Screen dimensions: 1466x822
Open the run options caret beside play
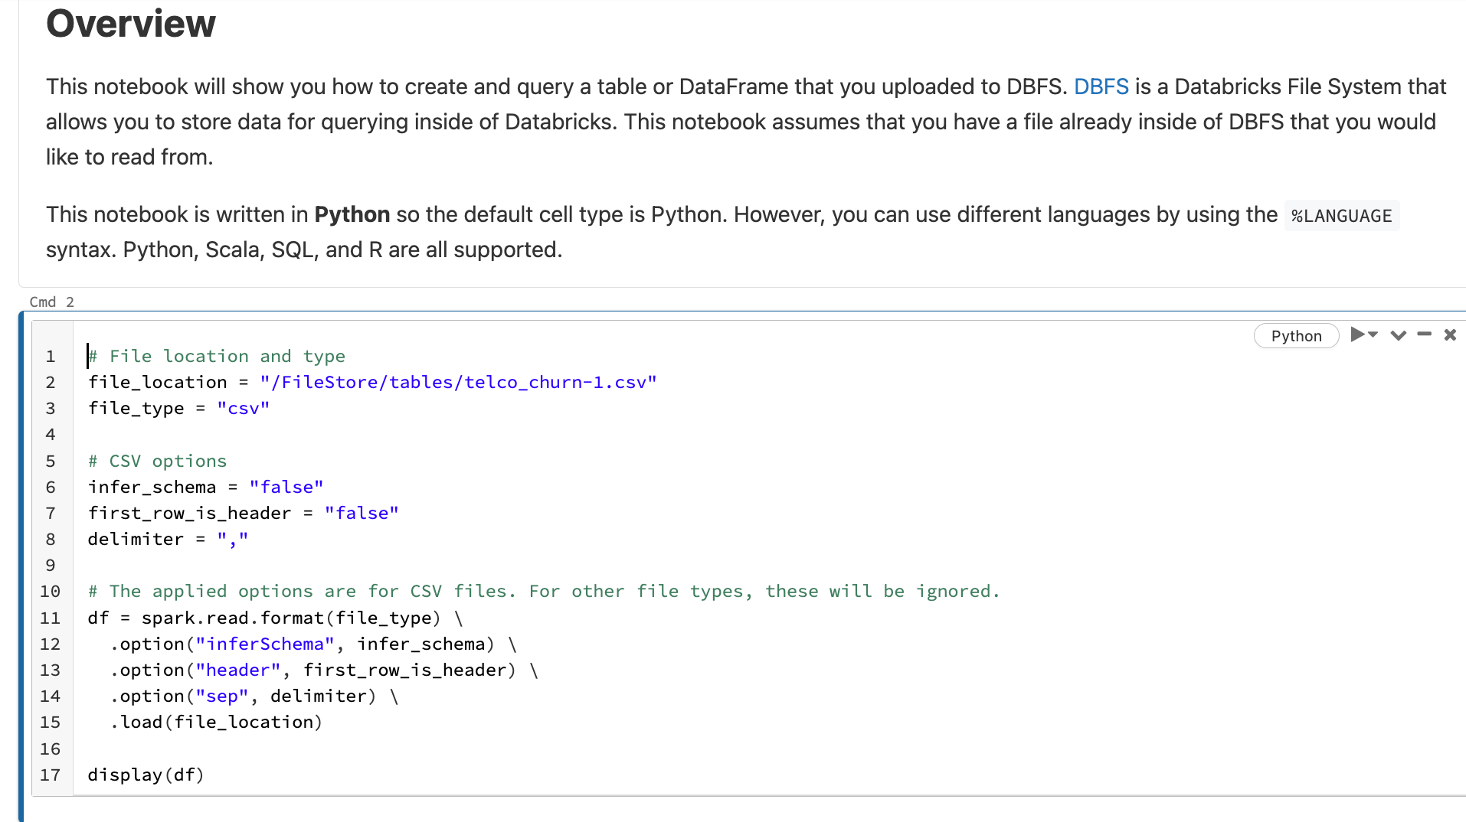pos(1373,334)
